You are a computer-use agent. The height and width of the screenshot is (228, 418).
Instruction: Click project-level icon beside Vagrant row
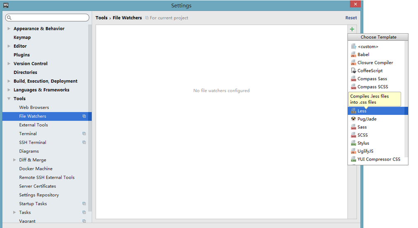(x=84, y=221)
